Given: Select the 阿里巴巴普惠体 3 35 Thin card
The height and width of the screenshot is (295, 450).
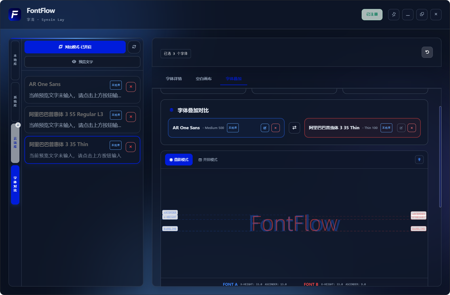Looking at the screenshot, I should 82,150.
